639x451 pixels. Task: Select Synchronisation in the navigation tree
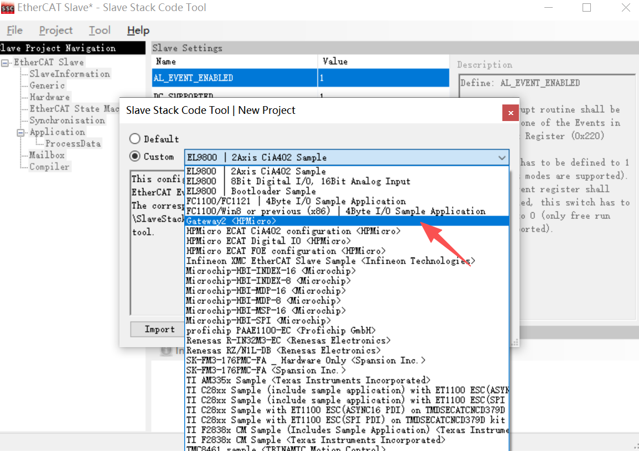(67, 120)
